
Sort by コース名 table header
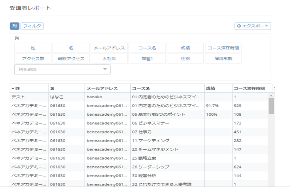tap(167, 88)
